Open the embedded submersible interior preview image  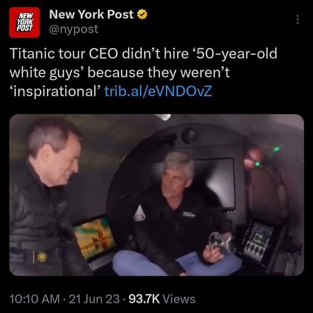tap(156, 195)
